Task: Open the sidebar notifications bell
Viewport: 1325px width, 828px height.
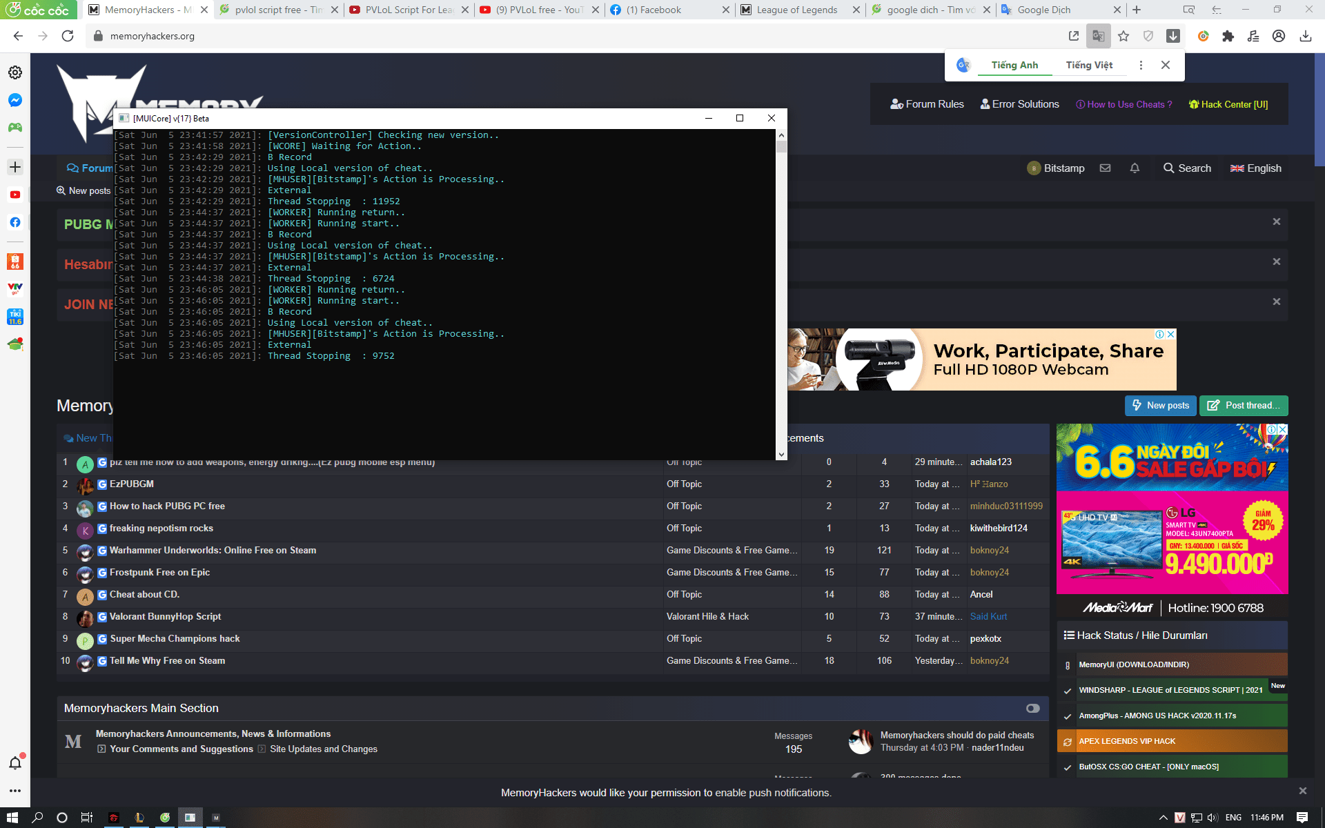Action: click(15, 762)
